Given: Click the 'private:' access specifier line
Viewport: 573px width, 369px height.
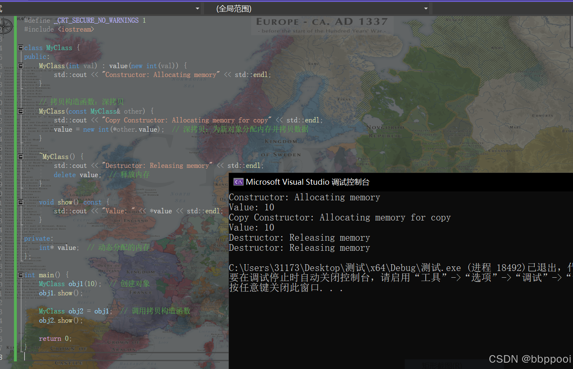Looking at the screenshot, I should click(39, 239).
